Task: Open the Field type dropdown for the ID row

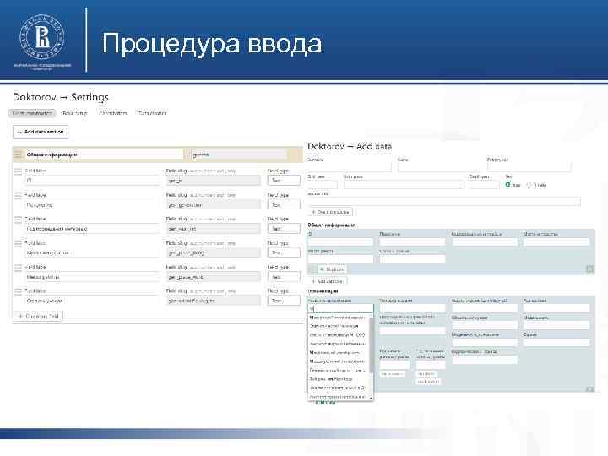Action: pyautogui.click(x=284, y=181)
